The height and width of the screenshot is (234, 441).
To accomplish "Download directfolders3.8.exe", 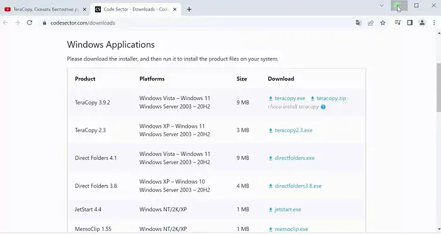I will 295,186.
